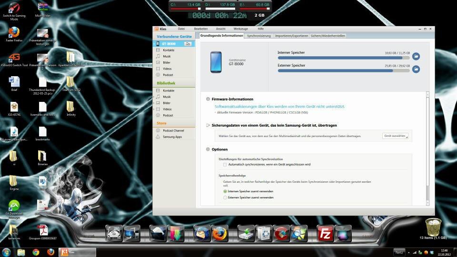Open the Infinity folder on desktop
This screenshot has height=257, width=457.
click(71, 109)
